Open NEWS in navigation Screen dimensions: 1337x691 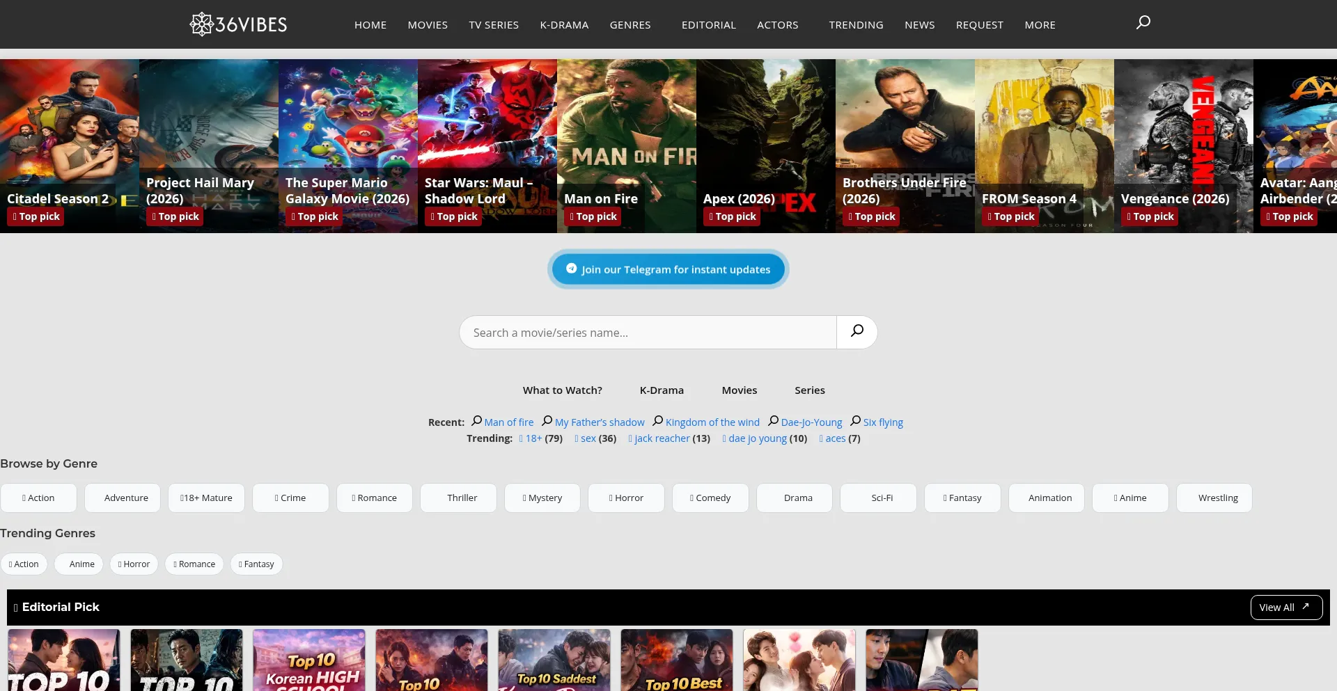(x=920, y=25)
